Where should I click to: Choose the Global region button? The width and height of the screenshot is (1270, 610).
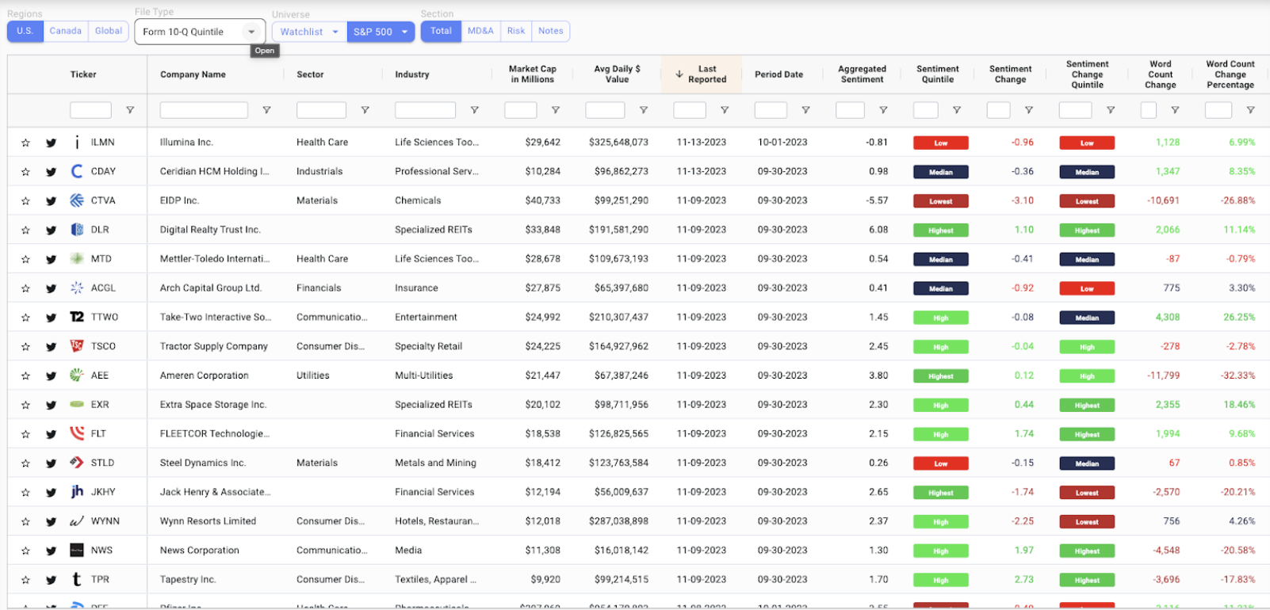109,31
